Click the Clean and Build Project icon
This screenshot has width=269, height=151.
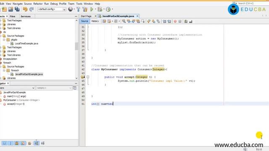pyautogui.click(x=85, y=9)
